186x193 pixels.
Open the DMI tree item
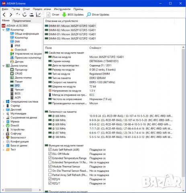click(15, 42)
